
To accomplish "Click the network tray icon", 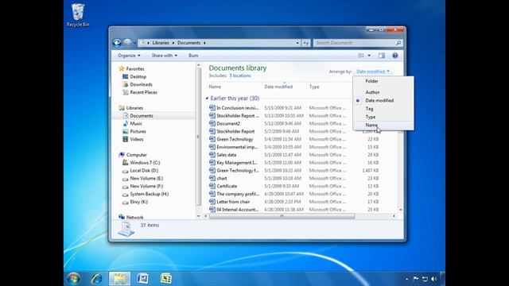I will 425,279.
